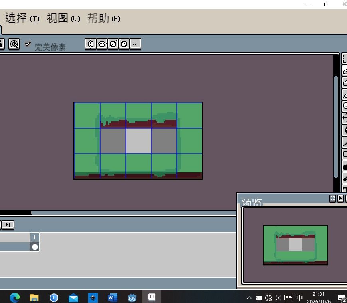Select the pencil tool in the toolbox
Image resolution: width=347 pixels, height=303 pixels.
coord(345,70)
